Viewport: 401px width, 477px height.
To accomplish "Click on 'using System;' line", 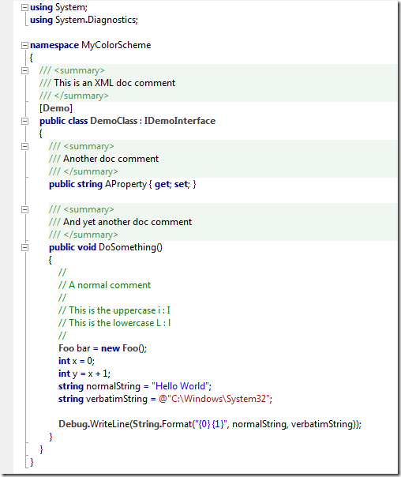I will tap(58, 7).
